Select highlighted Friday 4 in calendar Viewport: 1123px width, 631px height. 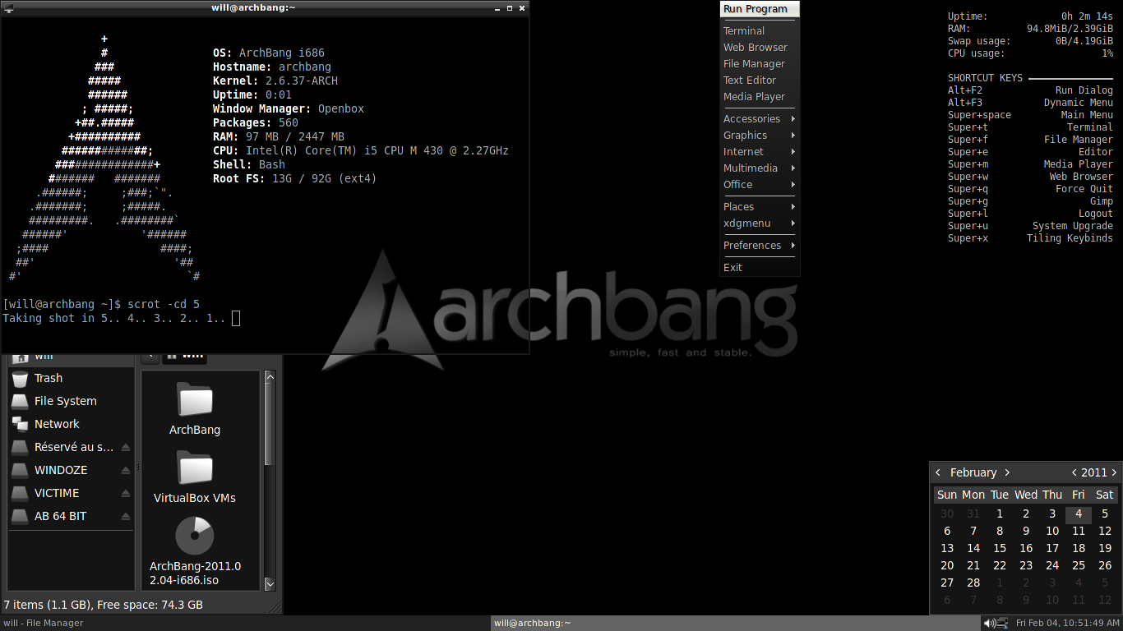(1079, 514)
